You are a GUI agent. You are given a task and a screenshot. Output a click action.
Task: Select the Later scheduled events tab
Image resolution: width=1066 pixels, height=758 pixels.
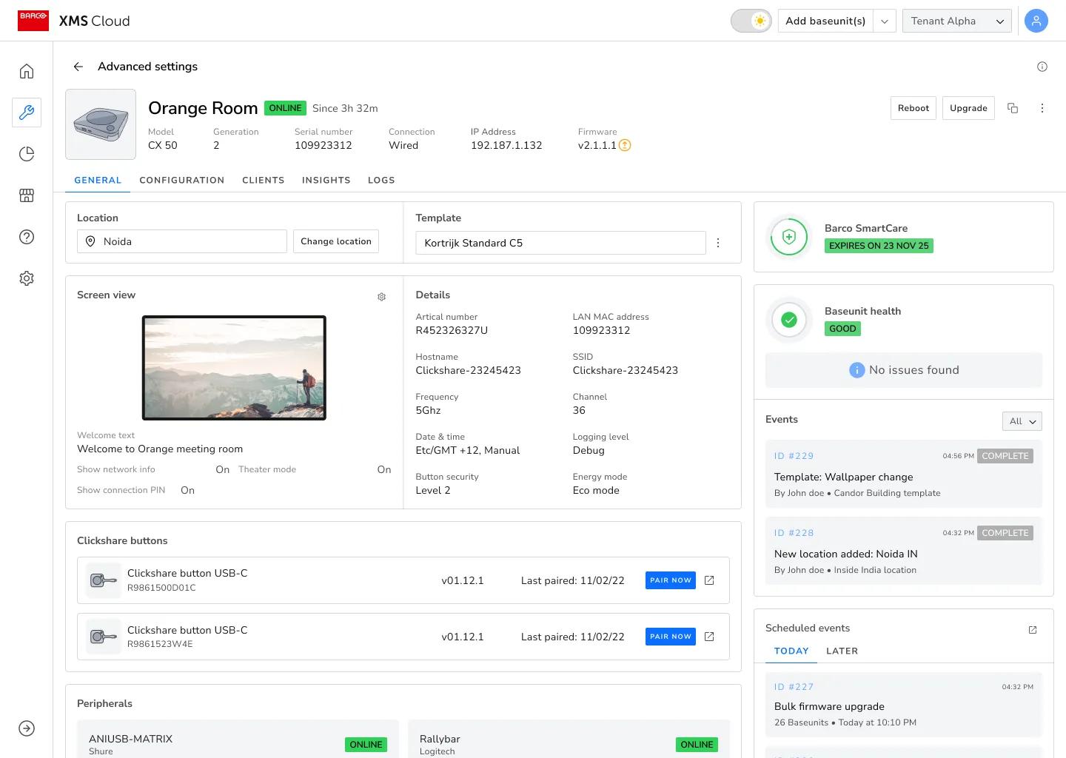pyautogui.click(x=842, y=651)
